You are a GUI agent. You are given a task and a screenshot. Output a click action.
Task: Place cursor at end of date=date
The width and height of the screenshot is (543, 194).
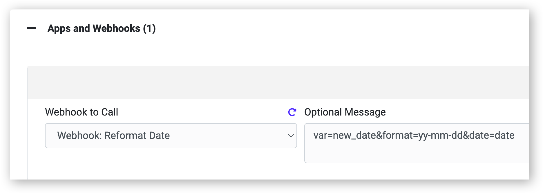click(x=515, y=135)
